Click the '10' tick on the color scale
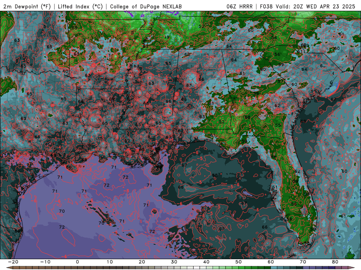This screenshot has height=270, width=361. click(110, 262)
